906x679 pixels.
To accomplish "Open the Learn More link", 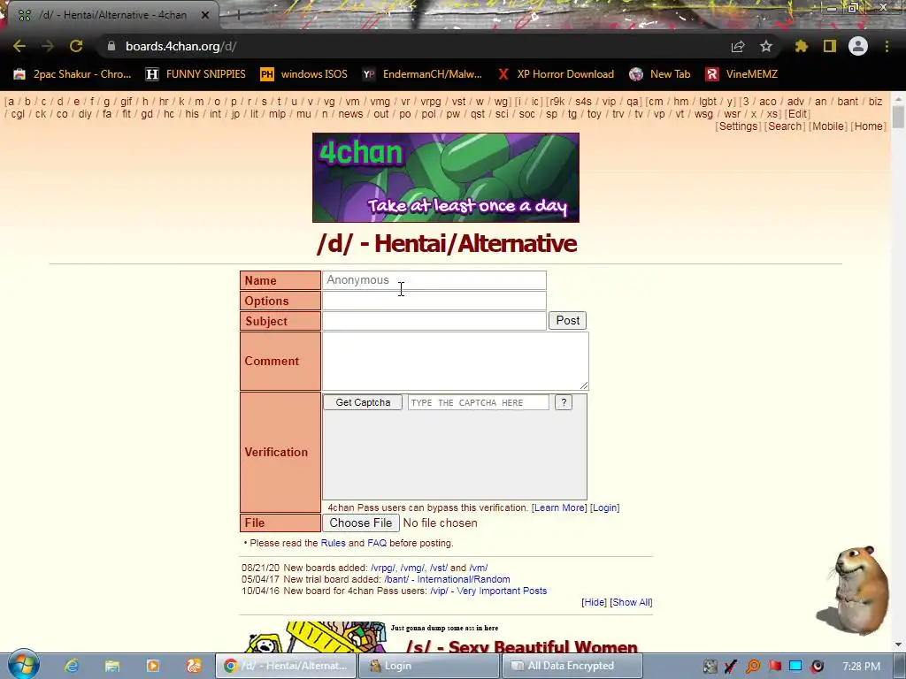I will 559,507.
